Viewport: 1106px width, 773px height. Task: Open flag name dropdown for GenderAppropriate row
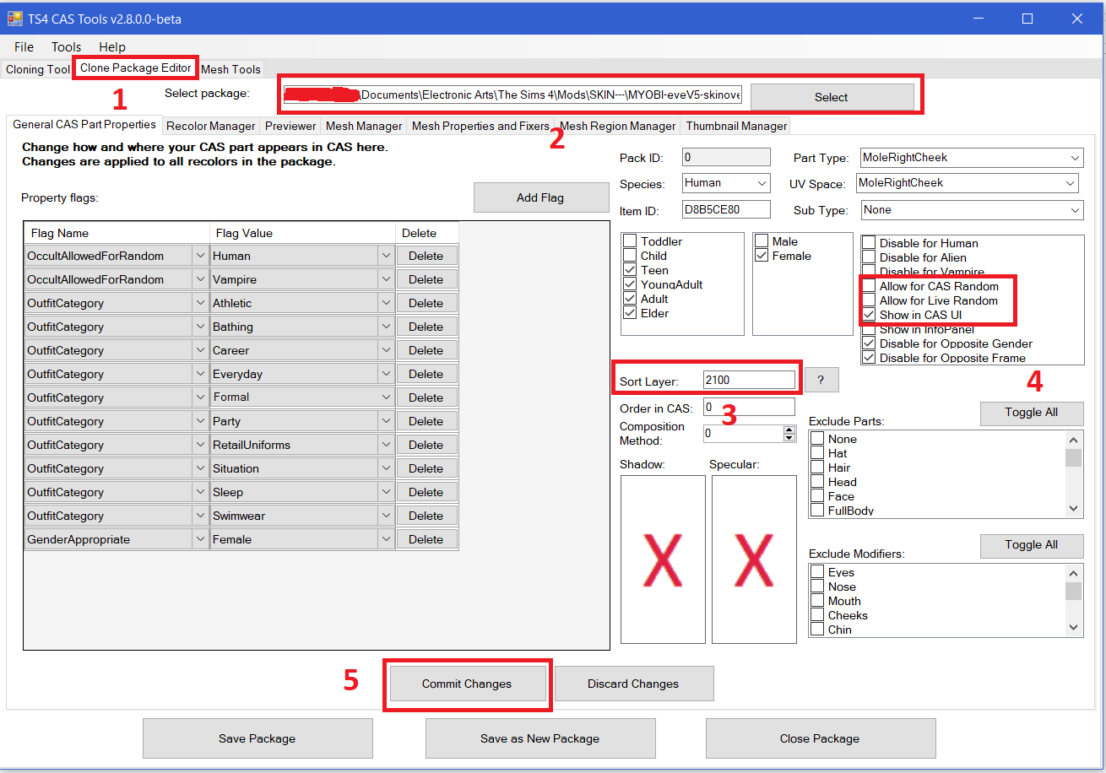(x=200, y=539)
